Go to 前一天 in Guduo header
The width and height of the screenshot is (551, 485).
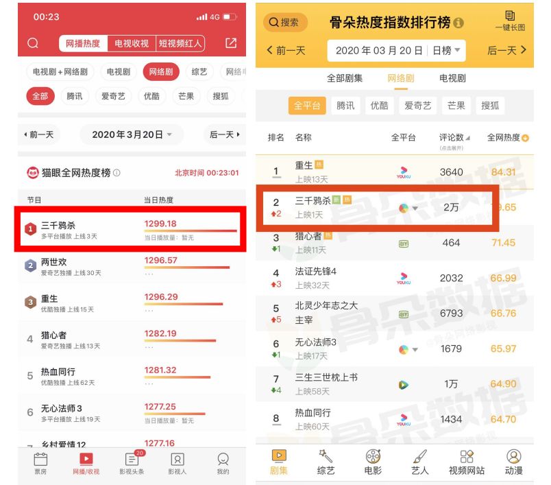[286, 51]
